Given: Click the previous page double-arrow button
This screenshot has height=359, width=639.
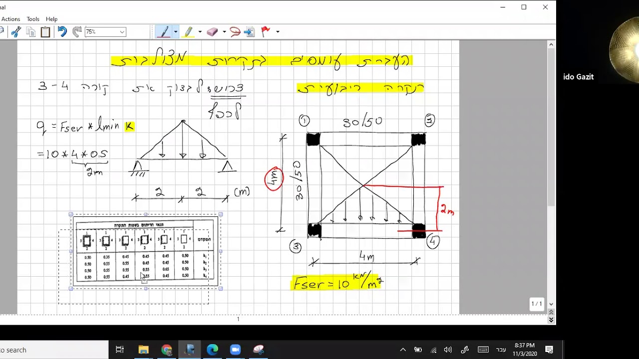Looking at the screenshot, I should pos(551,312).
